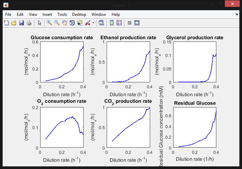Open the Window menu

click(99, 14)
